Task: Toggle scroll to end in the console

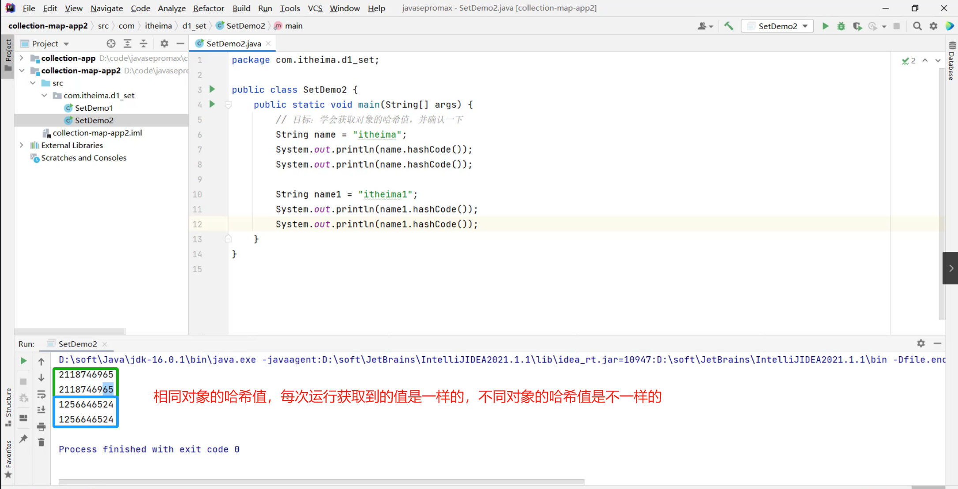Action: [41, 410]
